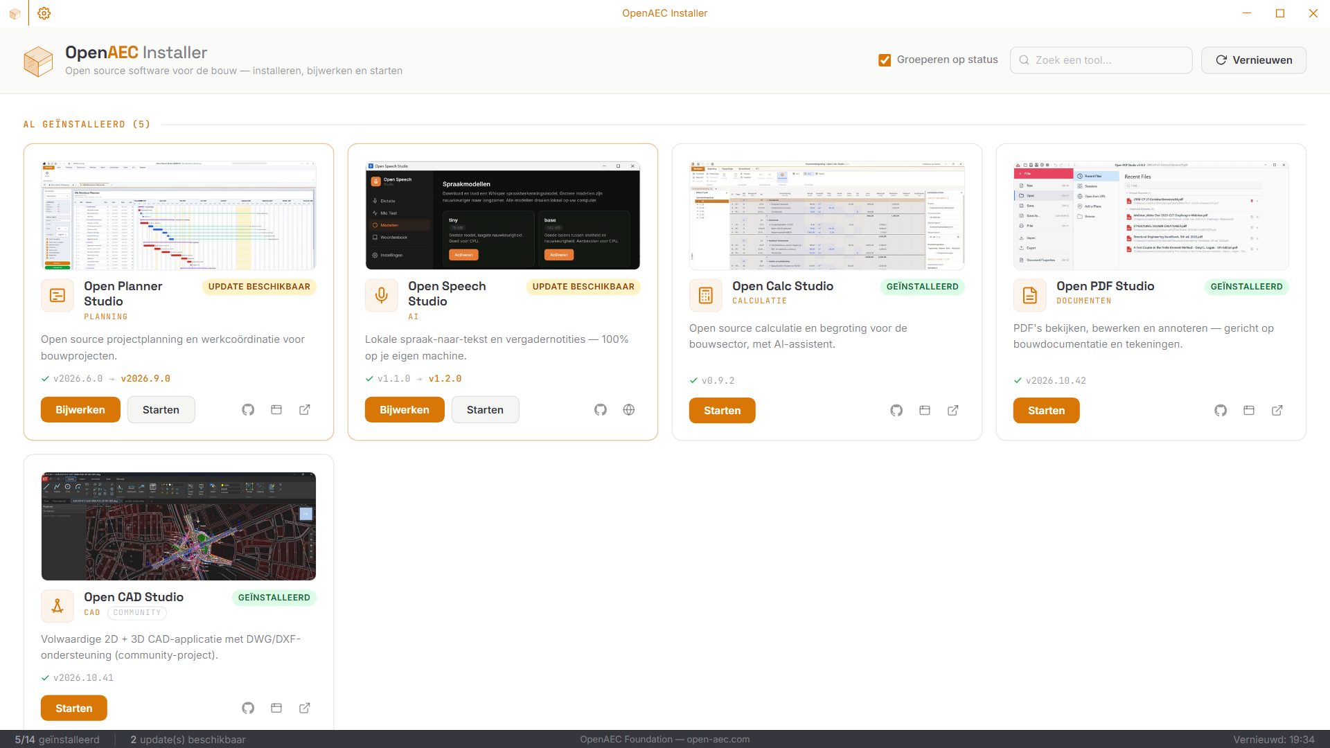Start Open Speech Studio
The image size is (1330, 748).
point(485,410)
